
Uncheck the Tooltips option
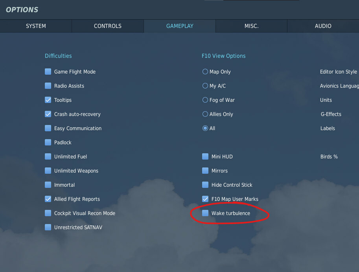(x=48, y=100)
